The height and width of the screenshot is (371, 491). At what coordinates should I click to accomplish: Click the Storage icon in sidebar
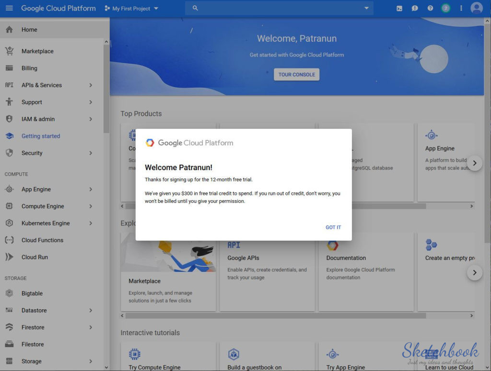coord(10,361)
